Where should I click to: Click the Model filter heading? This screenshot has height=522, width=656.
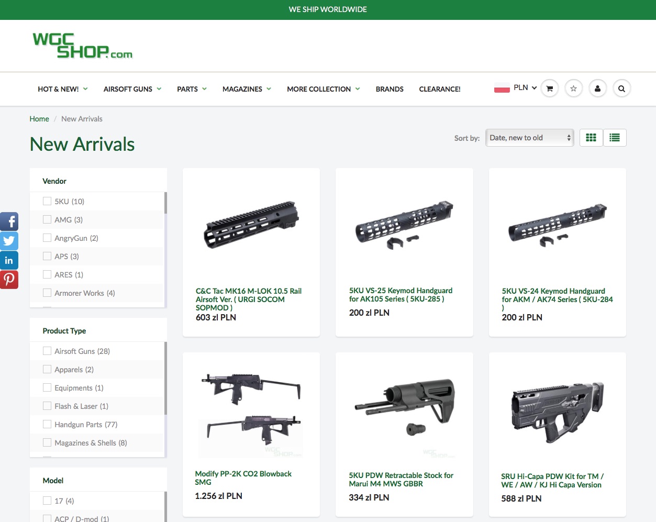pyautogui.click(x=53, y=481)
